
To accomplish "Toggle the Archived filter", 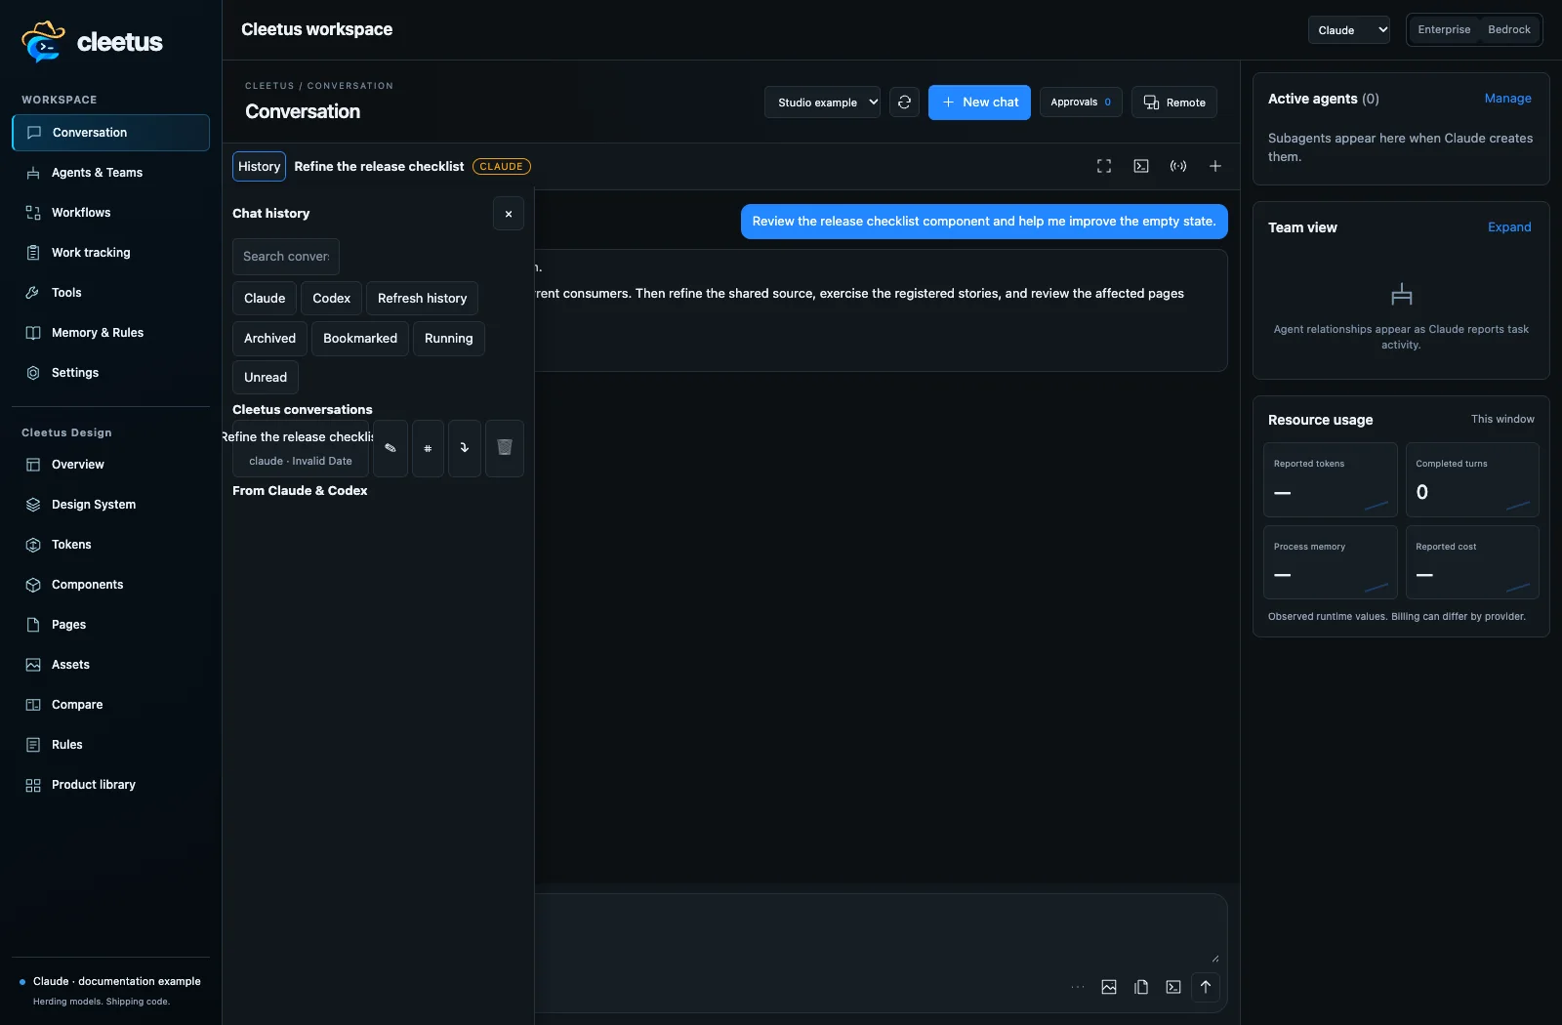I will coord(269,339).
